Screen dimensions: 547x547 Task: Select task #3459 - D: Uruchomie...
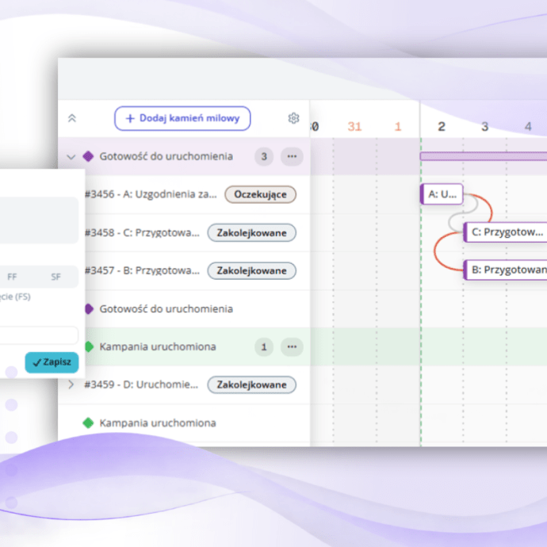click(141, 384)
